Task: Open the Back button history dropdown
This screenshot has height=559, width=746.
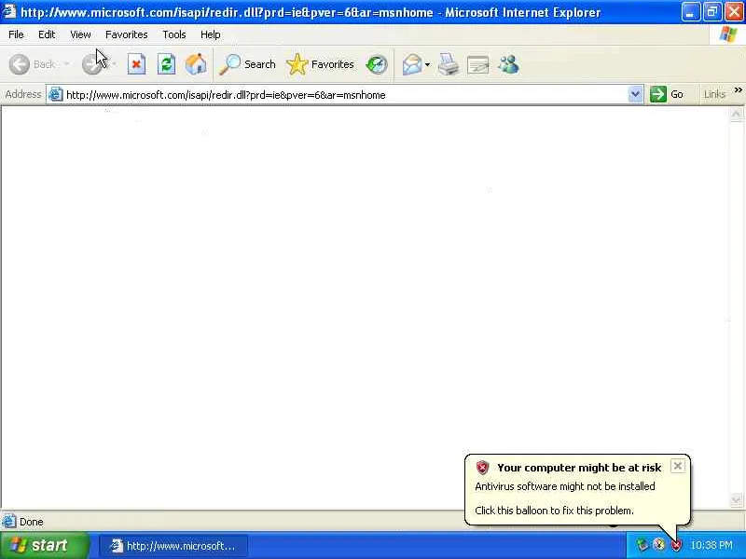Action: pyautogui.click(x=66, y=64)
